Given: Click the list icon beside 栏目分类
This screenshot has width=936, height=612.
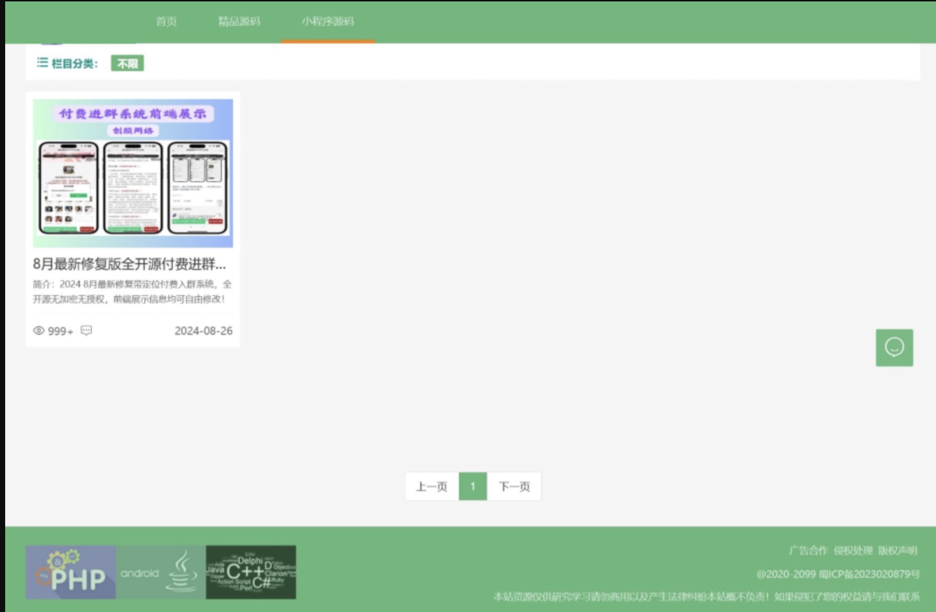Looking at the screenshot, I should (42, 63).
